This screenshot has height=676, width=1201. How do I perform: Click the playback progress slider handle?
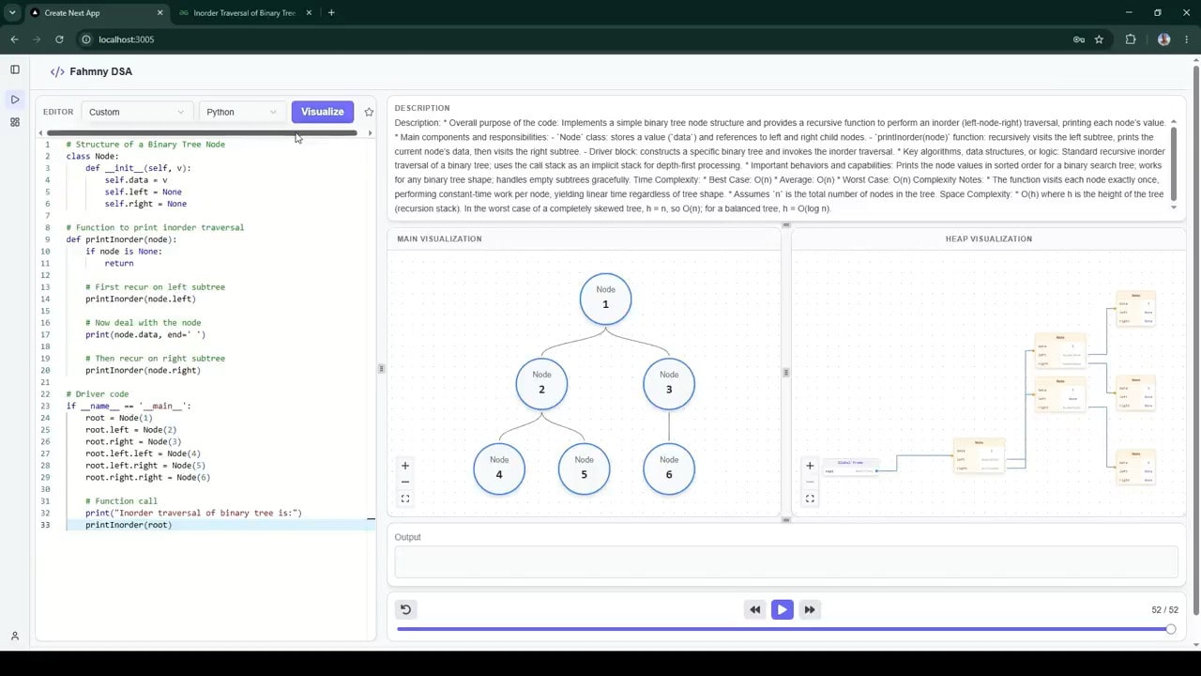click(x=1170, y=629)
